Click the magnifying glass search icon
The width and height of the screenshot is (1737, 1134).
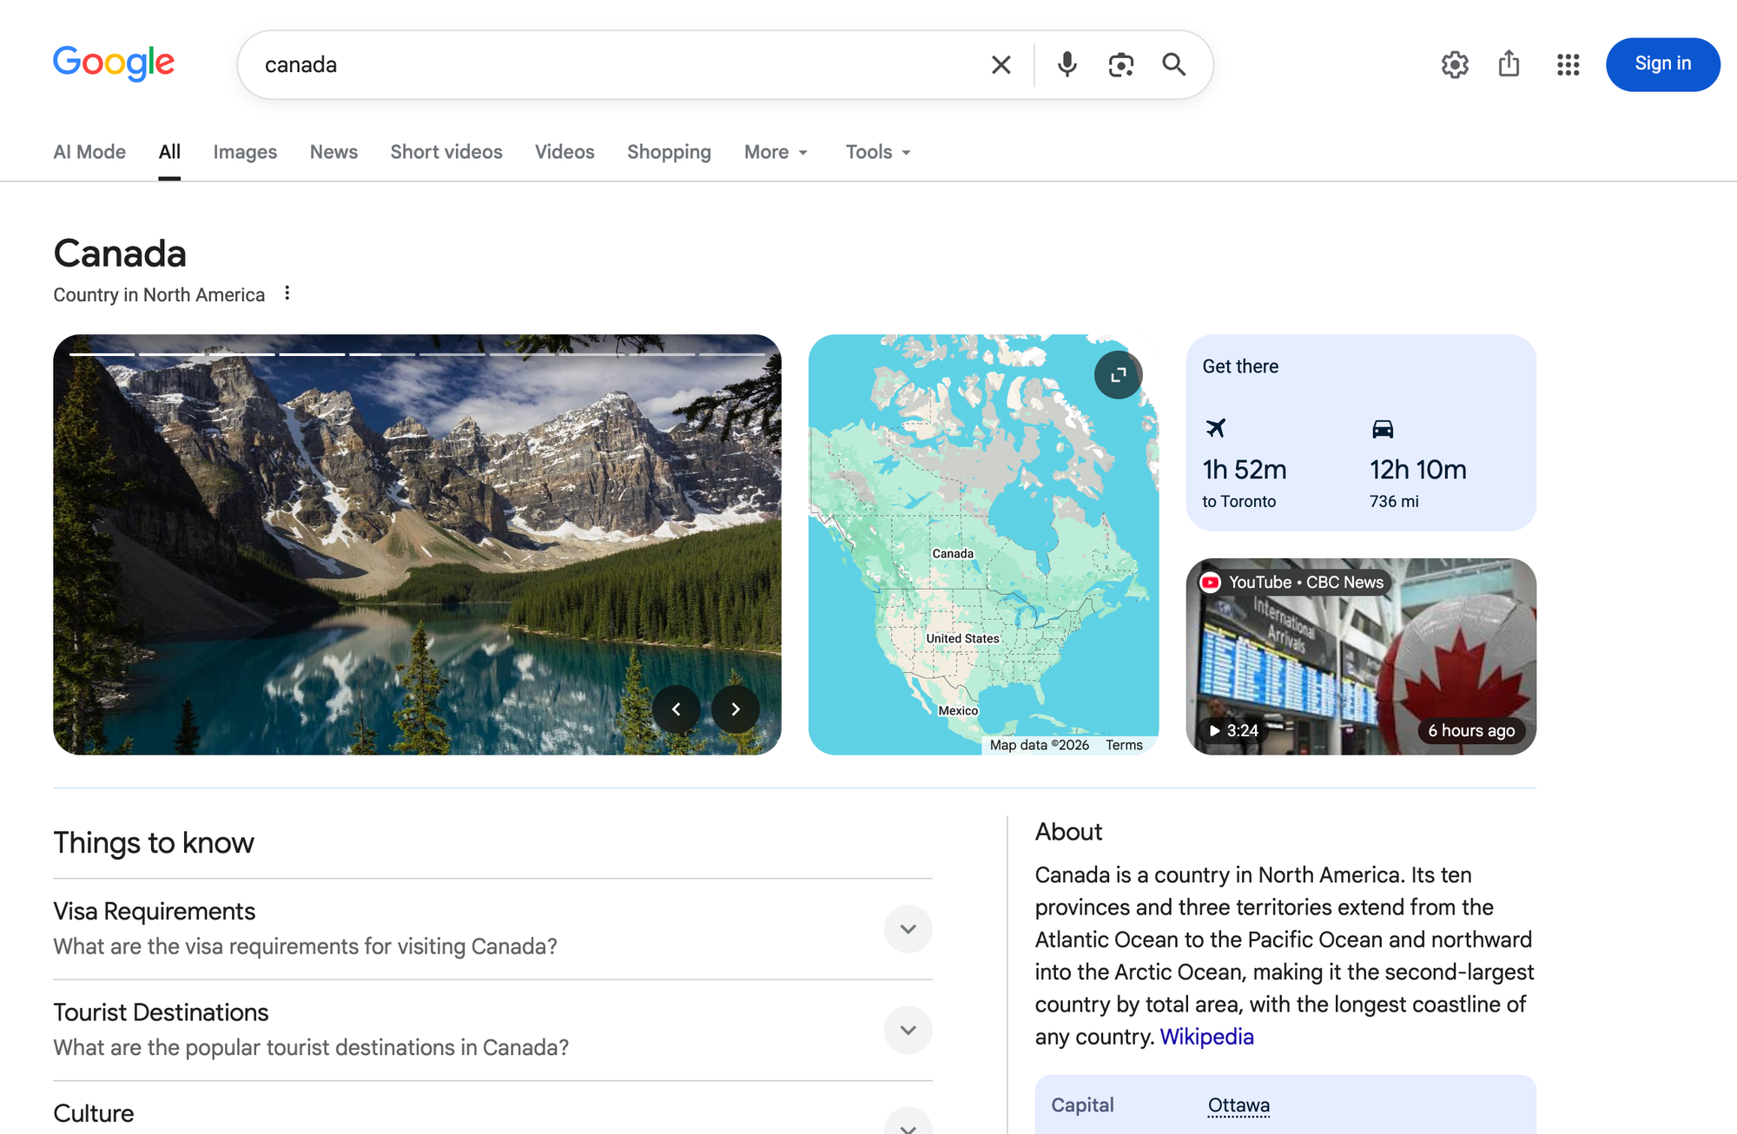(x=1173, y=64)
